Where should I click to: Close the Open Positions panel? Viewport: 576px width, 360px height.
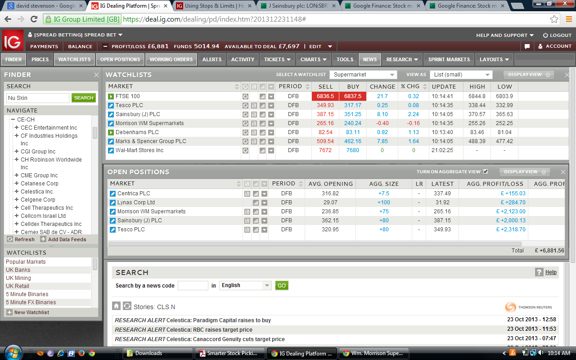pyautogui.click(x=563, y=172)
